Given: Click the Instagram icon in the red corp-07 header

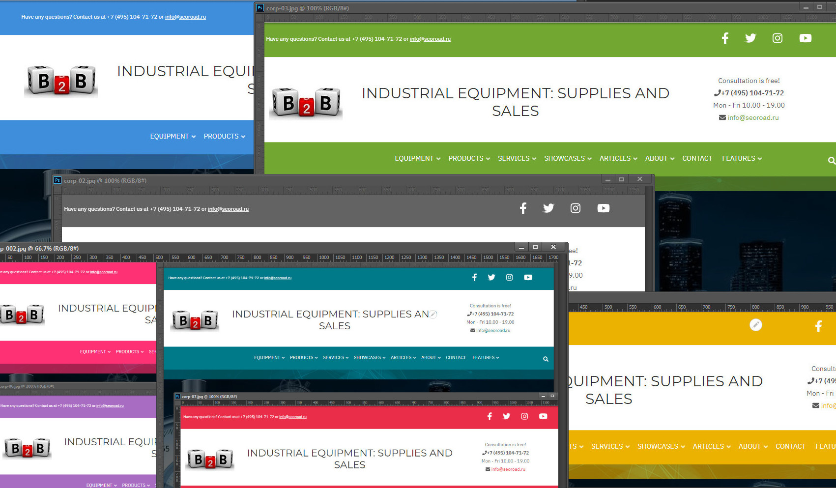Looking at the screenshot, I should [x=524, y=416].
